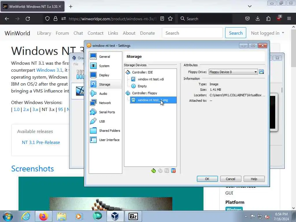Open the General settings page
Viewport: 296px width, 222px height.
pyautogui.click(x=105, y=56)
